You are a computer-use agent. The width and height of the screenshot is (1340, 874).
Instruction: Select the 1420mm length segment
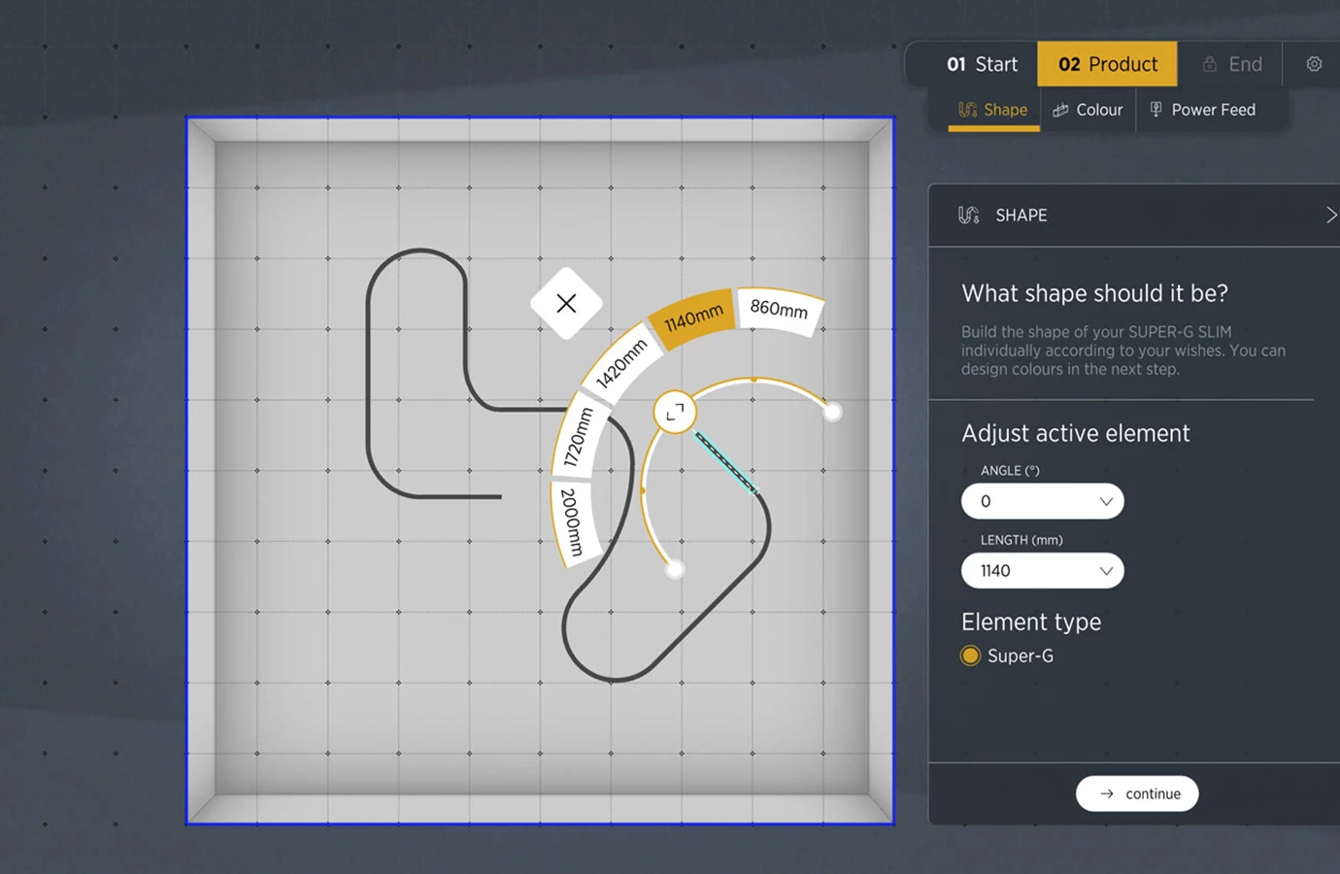620,364
